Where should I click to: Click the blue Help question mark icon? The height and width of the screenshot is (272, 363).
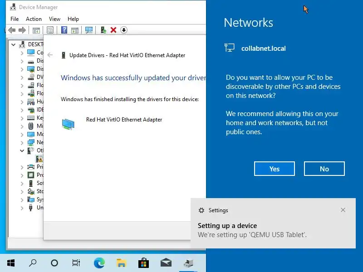pos(64,30)
